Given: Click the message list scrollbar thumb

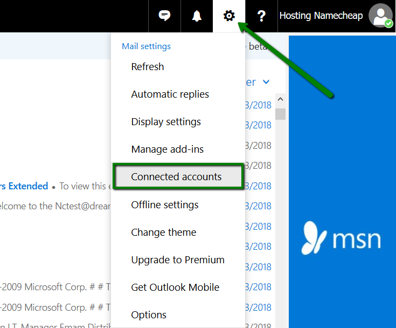Looking at the screenshot, I should coord(280,114).
